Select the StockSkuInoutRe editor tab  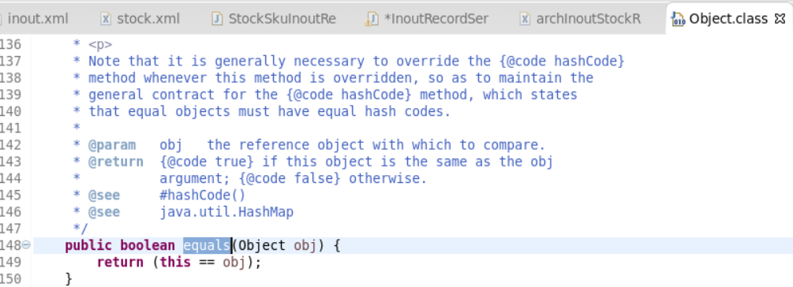[x=275, y=19]
